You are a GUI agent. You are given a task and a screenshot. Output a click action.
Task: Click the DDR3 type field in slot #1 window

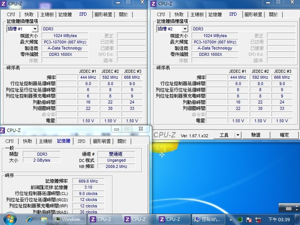tap(94, 29)
